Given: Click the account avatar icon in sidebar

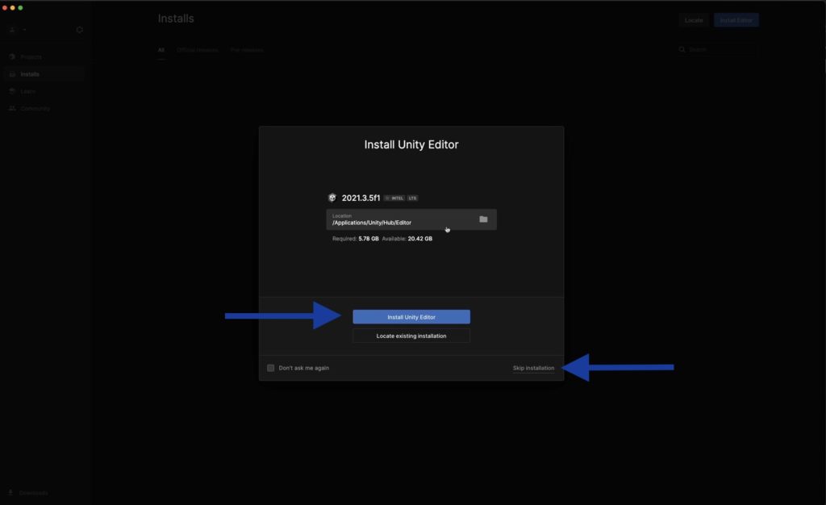Looking at the screenshot, I should [x=12, y=30].
